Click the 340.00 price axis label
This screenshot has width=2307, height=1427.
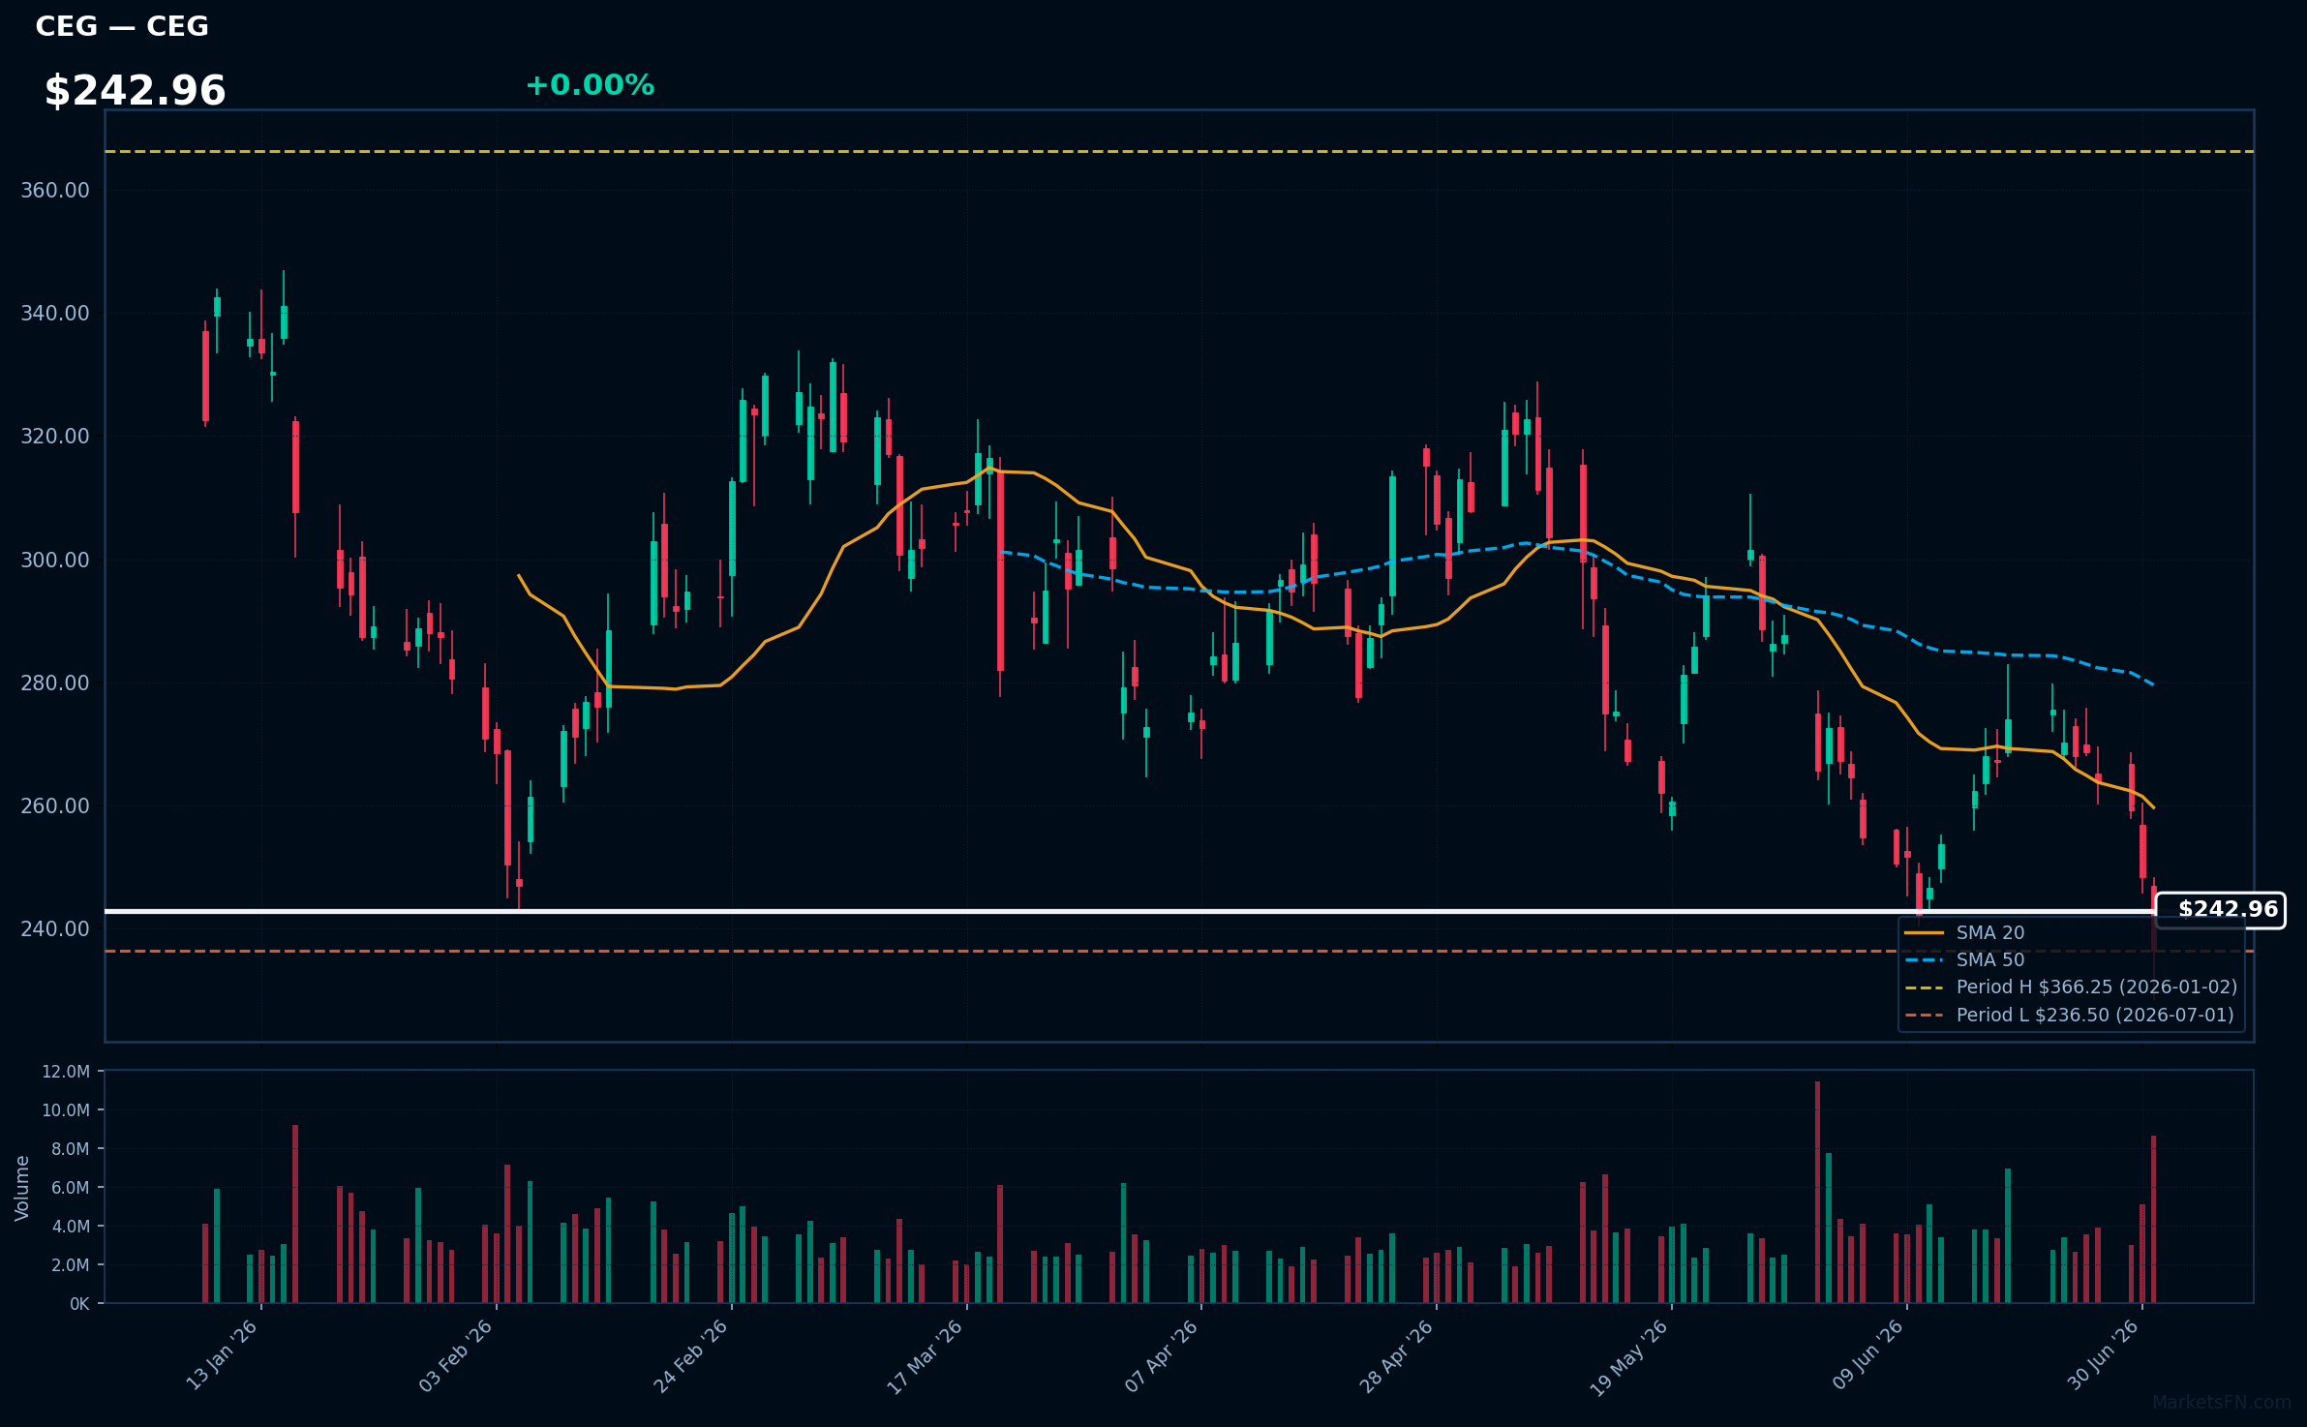coord(55,314)
